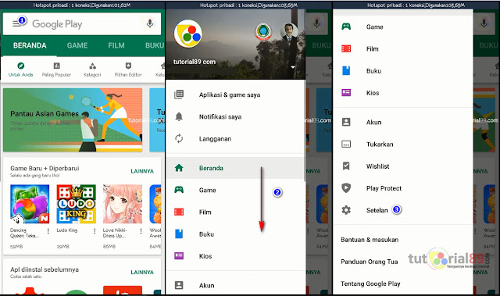Select Kios in the drawer that lists Setelan

[403, 93]
